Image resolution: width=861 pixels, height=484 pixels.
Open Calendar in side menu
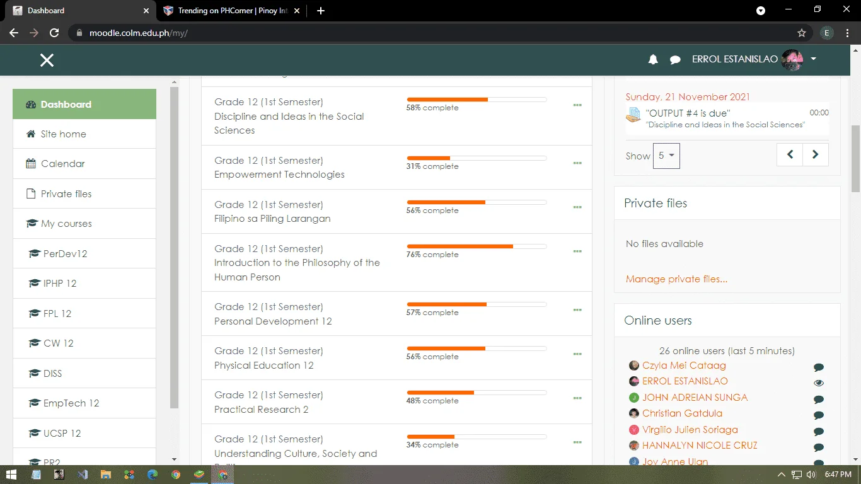pos(84,163)
